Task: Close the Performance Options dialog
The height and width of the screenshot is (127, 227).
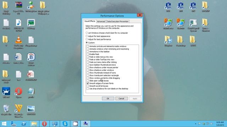Action: click(x=140, y=15)
